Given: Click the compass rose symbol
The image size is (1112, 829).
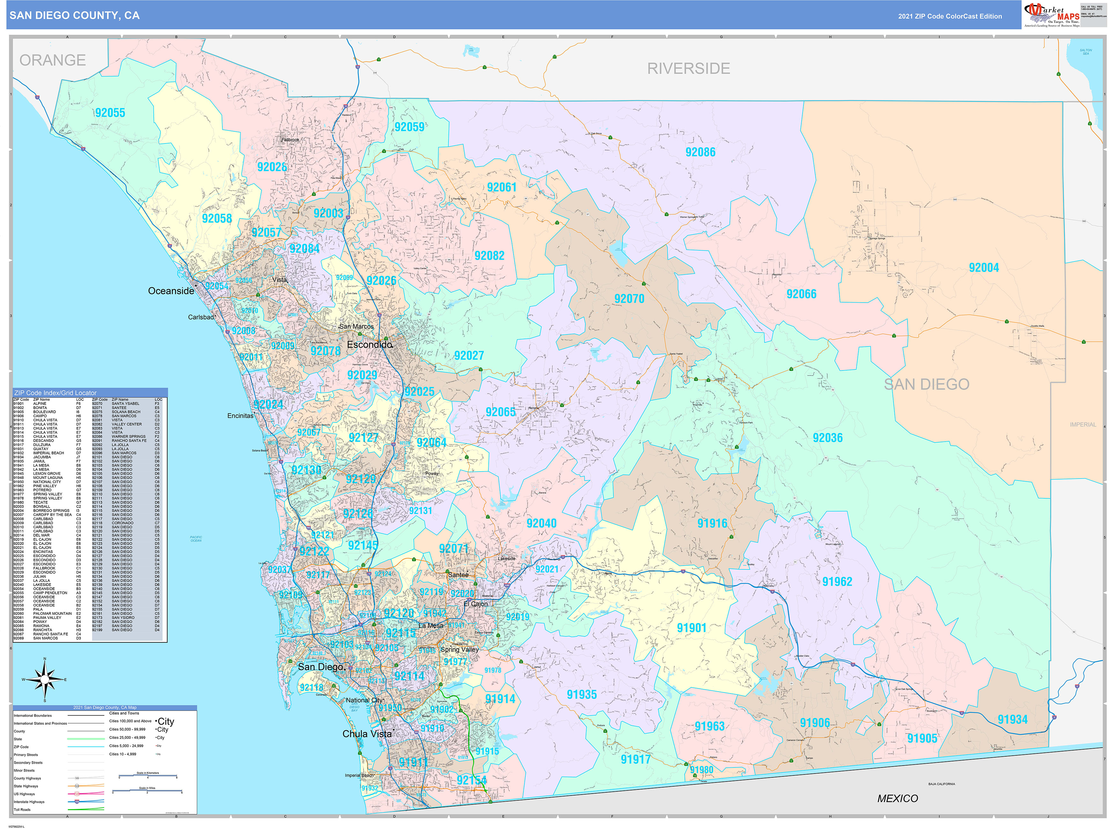Looking at the screenshot, I should click(45, 679).
